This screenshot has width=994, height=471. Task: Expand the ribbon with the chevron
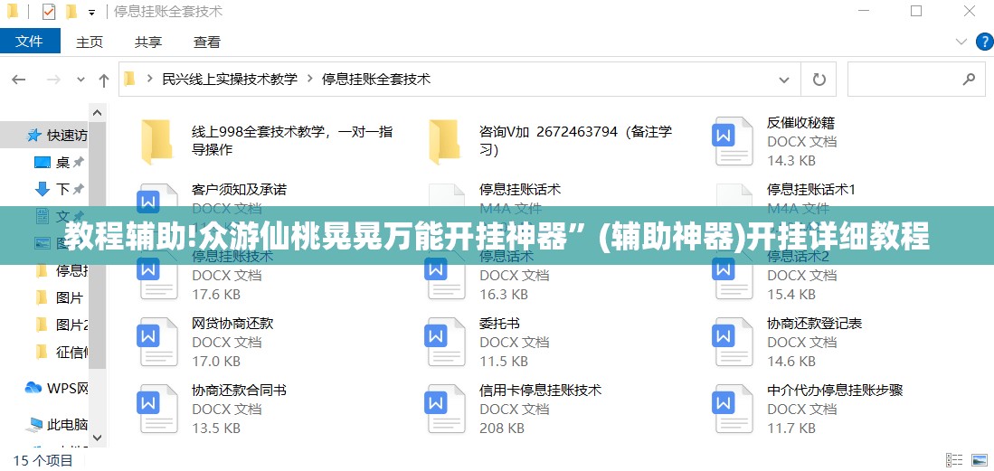tap(963, 42)
